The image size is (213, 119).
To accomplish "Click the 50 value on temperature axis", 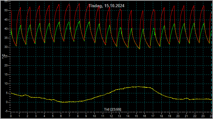I will coord(6,10).
